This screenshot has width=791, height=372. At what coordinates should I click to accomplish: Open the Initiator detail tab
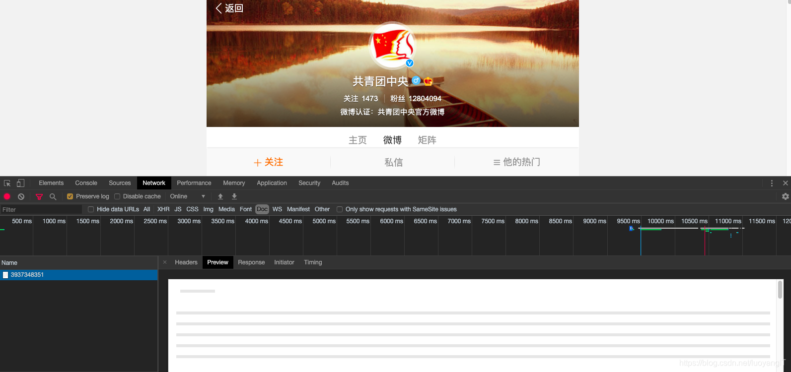pyautogui.click(x=284, y=262)
